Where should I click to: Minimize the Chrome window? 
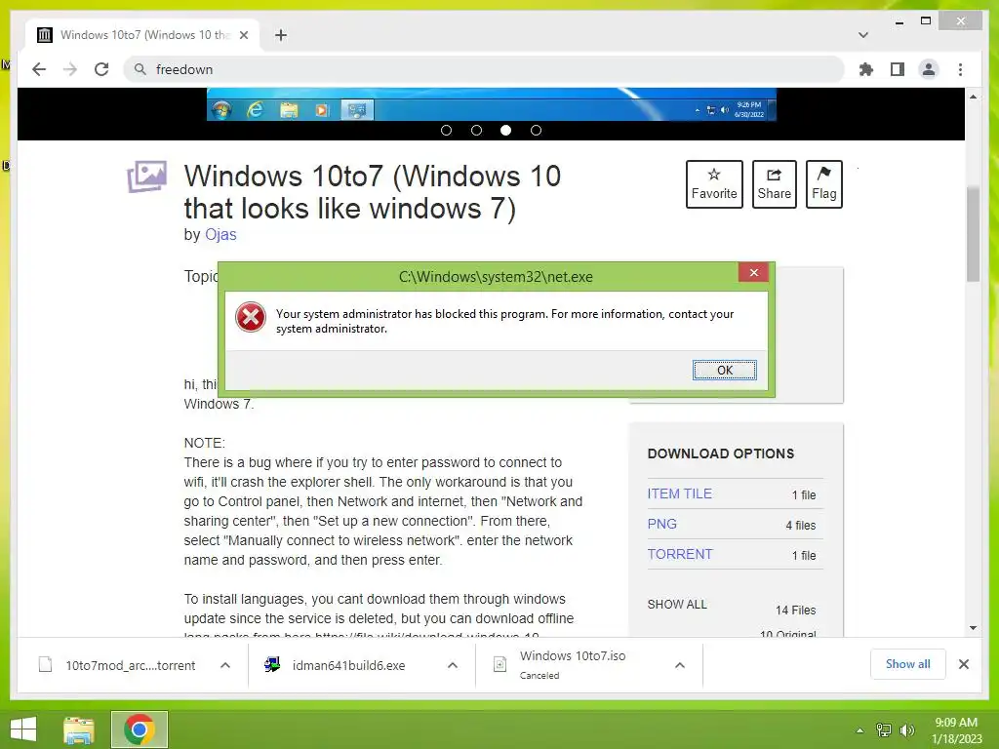coord(899,21)
